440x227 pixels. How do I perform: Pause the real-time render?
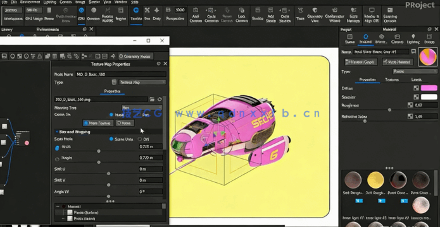tap(49, 14)
